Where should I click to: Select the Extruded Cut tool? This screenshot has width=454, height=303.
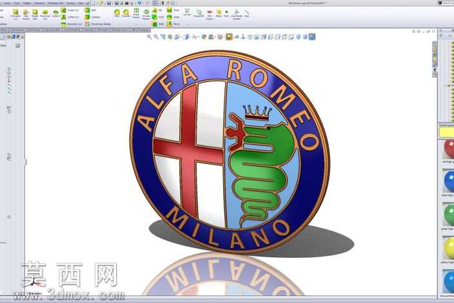pyautogui.click(x=15, y=14)
